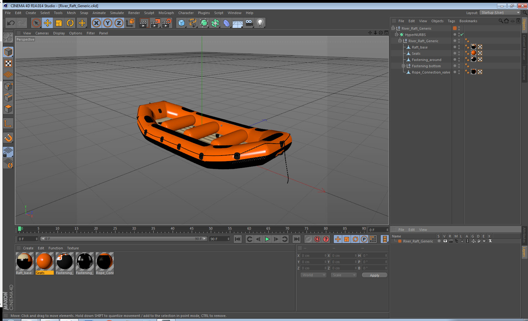Collapse the HyperNURBS tree node
528x321 pixels.
397,34
